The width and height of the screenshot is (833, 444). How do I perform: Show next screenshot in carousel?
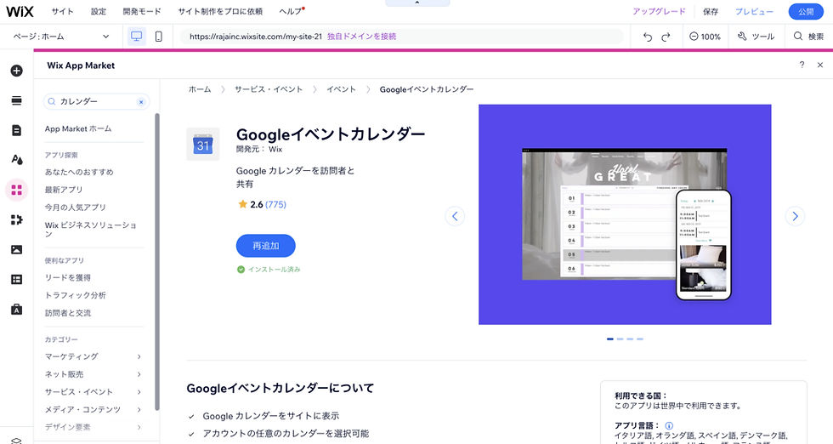pyautogui.click(x=795, y=216)
